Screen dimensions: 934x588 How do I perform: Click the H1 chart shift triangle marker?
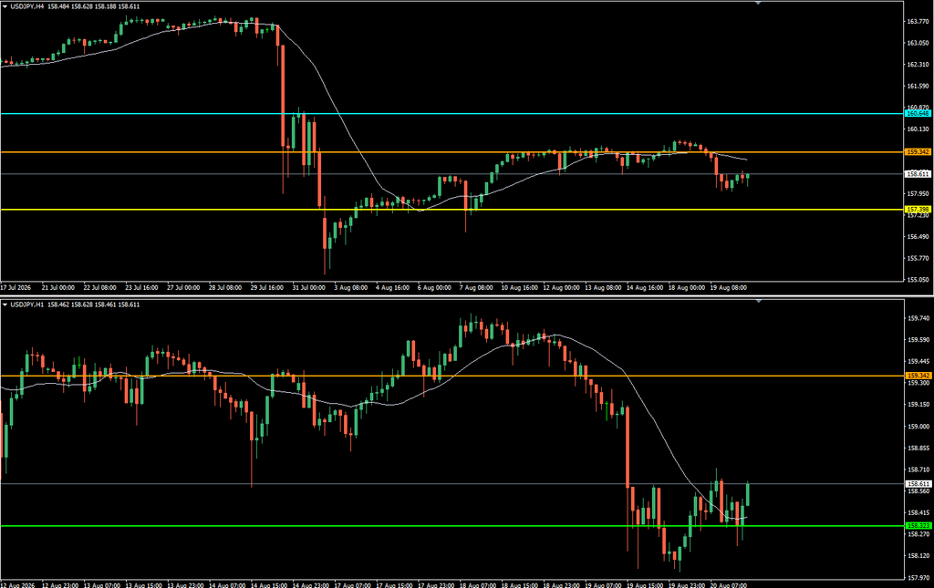coord(758,302)
